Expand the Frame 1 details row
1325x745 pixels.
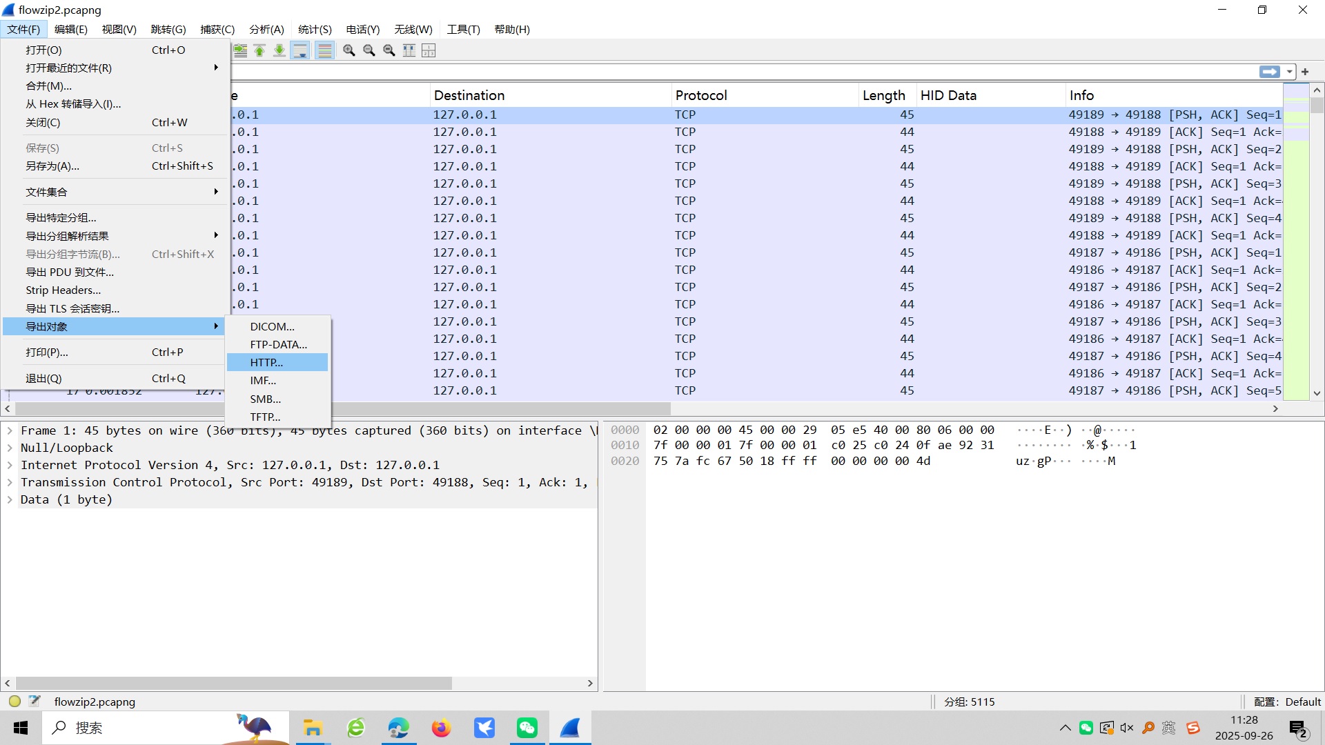click(10, 430)
